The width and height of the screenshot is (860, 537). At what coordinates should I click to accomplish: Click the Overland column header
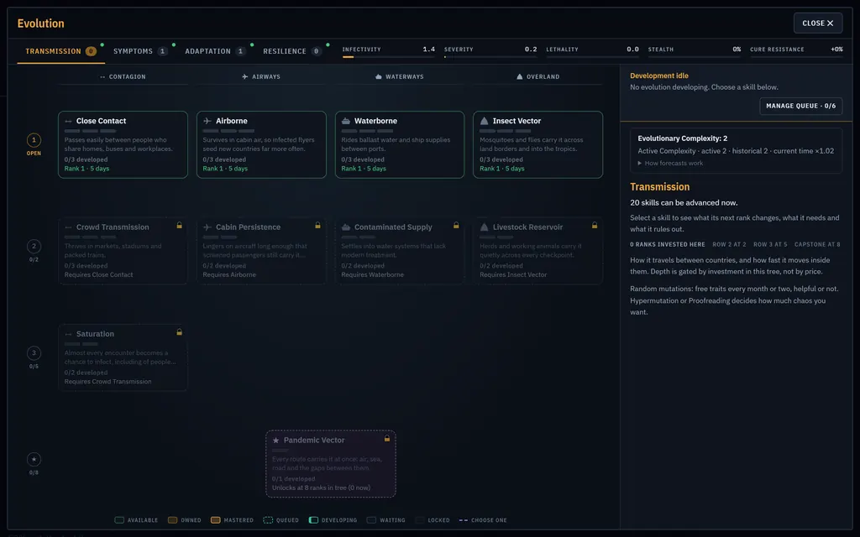538,76
